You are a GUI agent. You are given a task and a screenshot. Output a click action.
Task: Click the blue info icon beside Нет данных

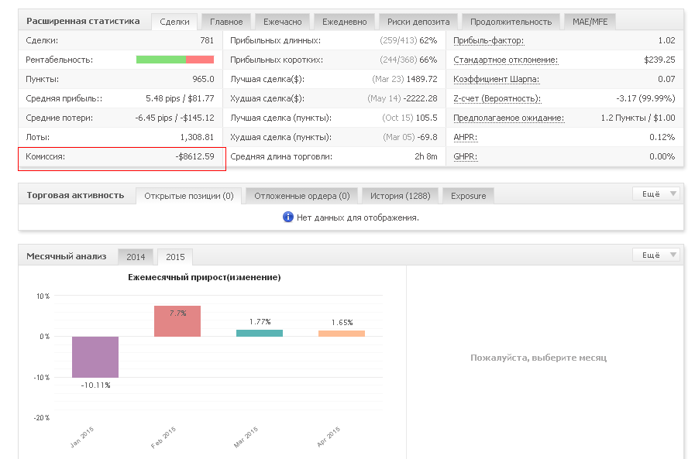287,218
